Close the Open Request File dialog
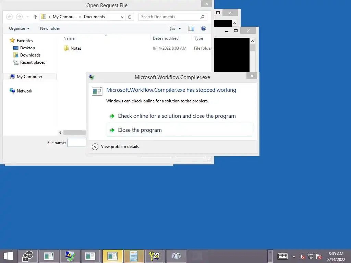 [207, 4]
